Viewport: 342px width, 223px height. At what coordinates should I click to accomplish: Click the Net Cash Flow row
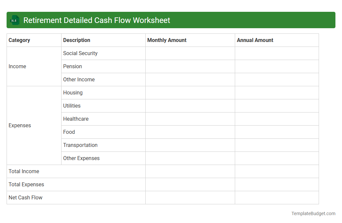[25, 197]
